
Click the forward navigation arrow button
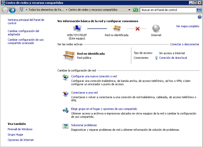tap(12, 10)
